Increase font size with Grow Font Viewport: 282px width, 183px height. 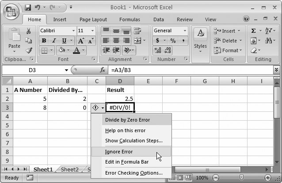point(81,41)
